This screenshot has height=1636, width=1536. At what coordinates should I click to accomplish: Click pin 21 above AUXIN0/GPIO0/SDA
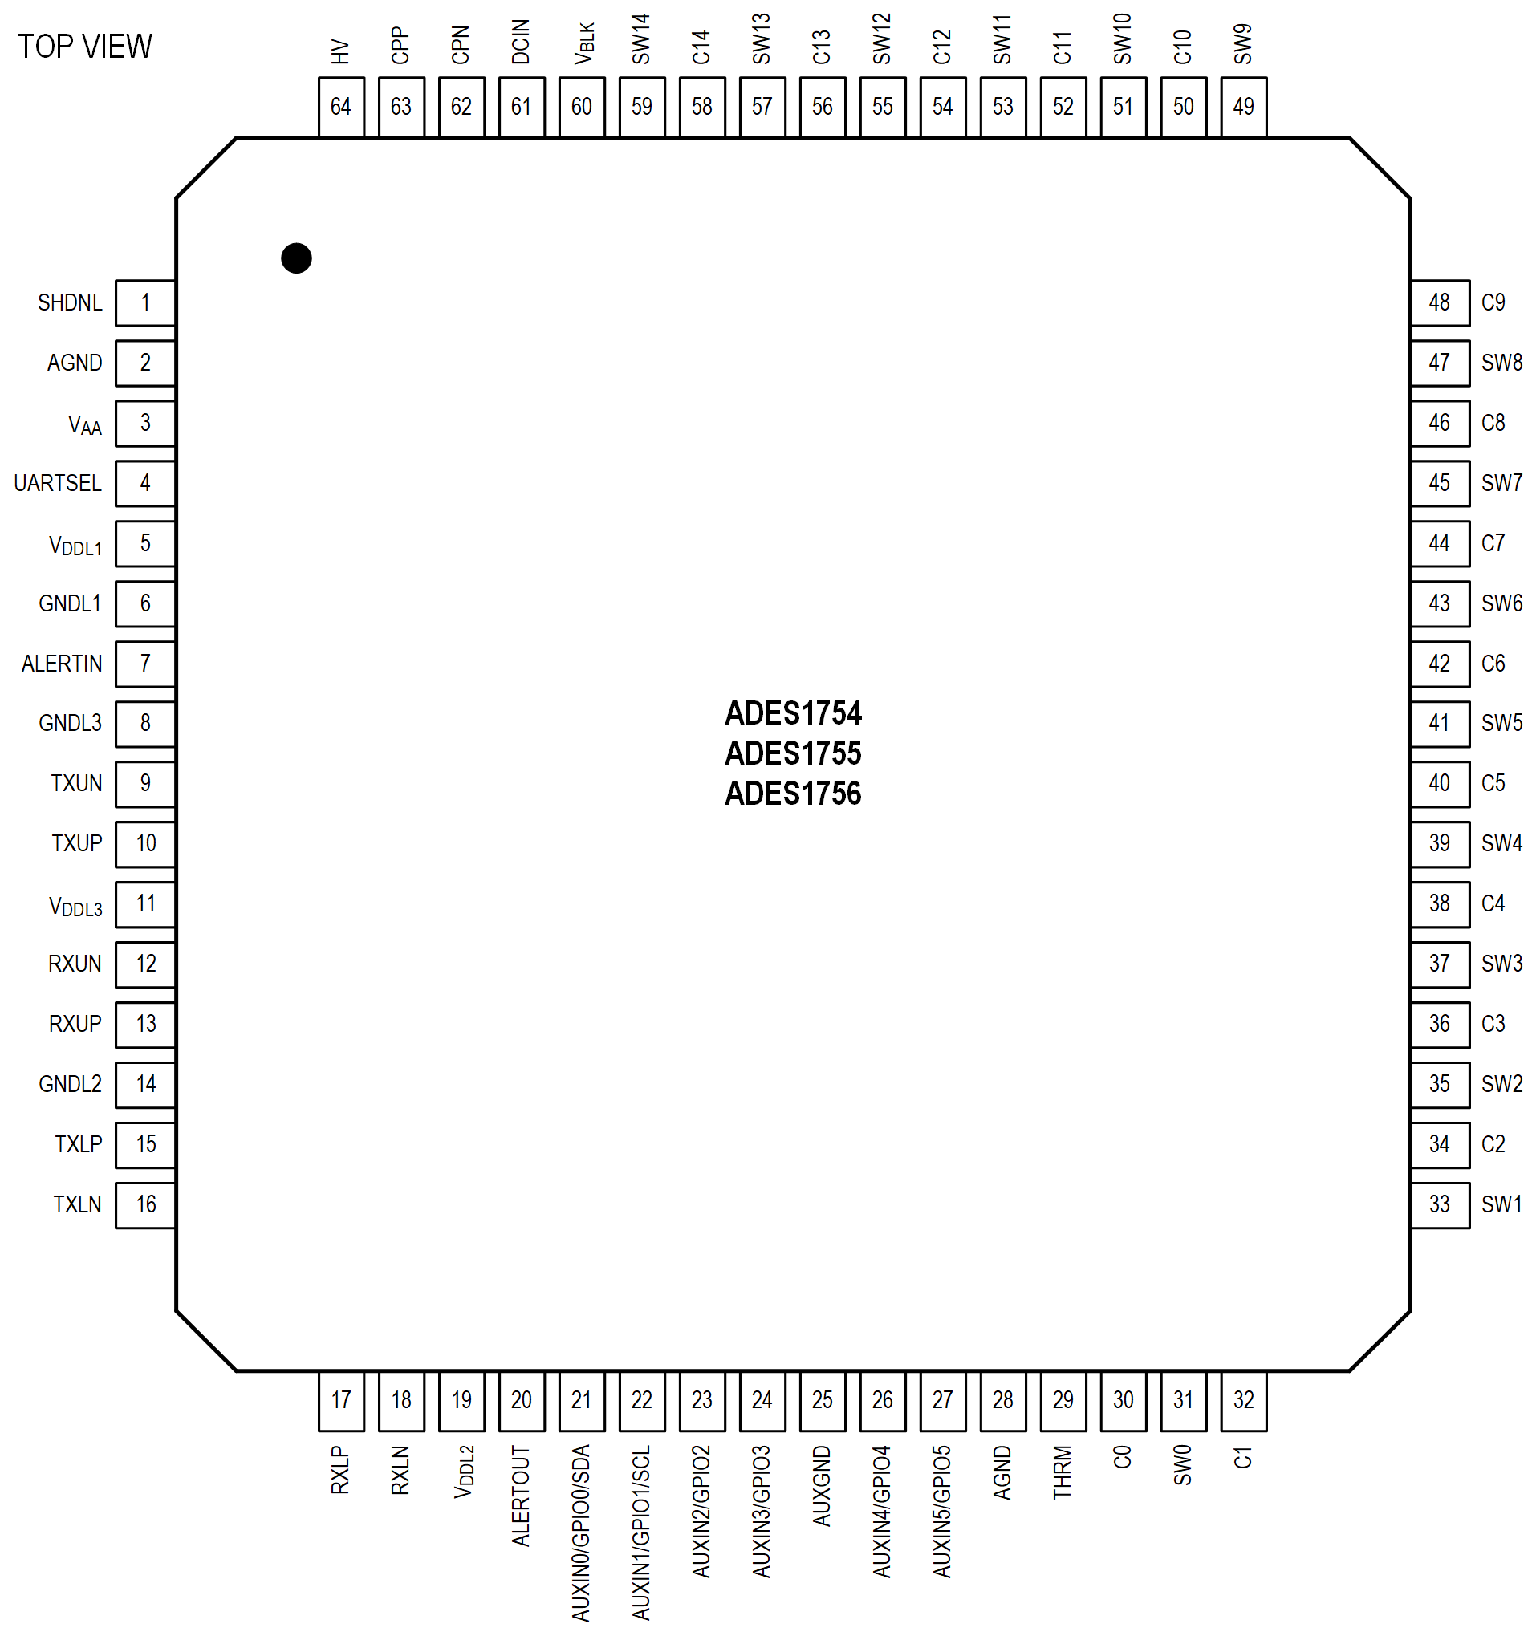(x=581, y=1400)
